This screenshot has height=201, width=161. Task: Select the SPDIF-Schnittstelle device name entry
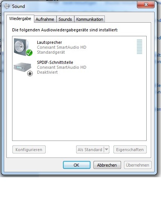[55, 62]
